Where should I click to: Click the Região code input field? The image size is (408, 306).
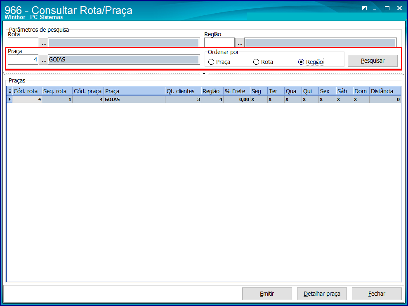pos(219,42)
